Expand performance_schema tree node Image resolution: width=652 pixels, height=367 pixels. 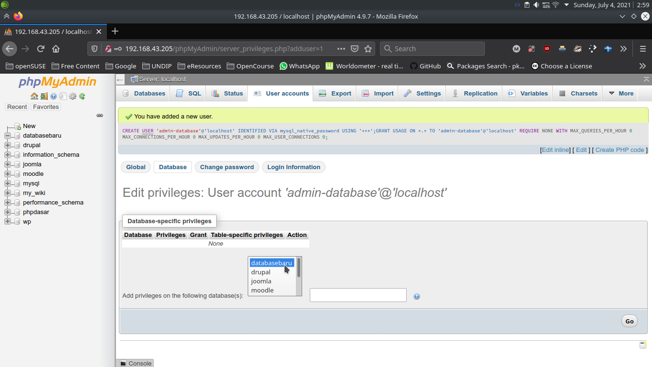click(x=8, y=203)
